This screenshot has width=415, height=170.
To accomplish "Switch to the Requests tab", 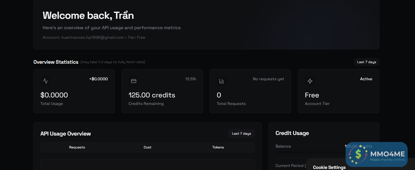I will click(x=77, y=147).
